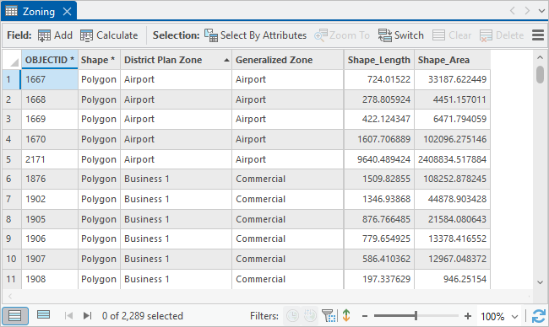Go to first record
The image size is (549, 327).
[x=69, y=316]
